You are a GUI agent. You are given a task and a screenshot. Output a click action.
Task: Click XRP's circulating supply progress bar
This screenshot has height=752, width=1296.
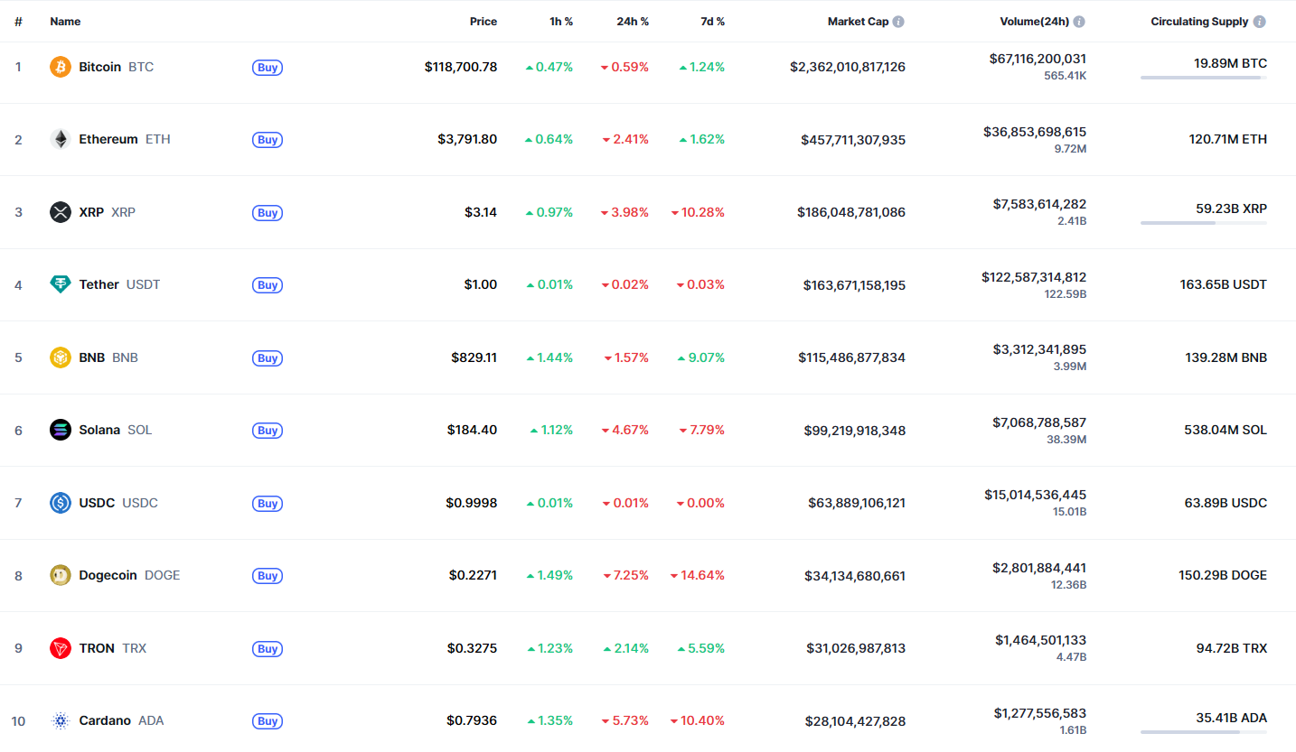coord(1204,223)
